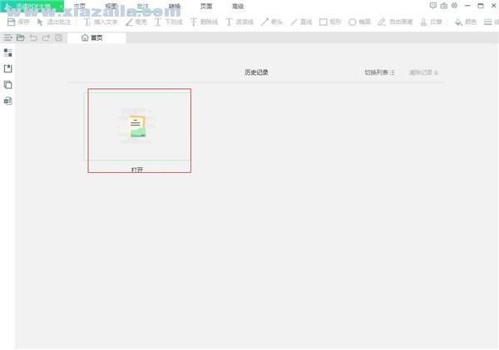This screenshot has width=499, height=350.
Task: Click the overlapping pages icon in left sidebar
Action: click(8, 85)
